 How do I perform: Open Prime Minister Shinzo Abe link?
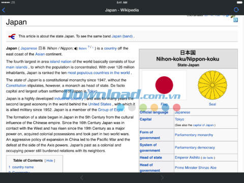[196, 168]
